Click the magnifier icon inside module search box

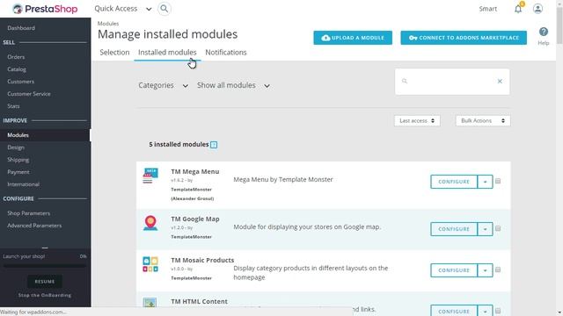coord(405,82)
